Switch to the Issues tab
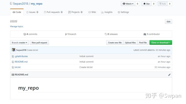The image size is (186, 104). [32, 12]
